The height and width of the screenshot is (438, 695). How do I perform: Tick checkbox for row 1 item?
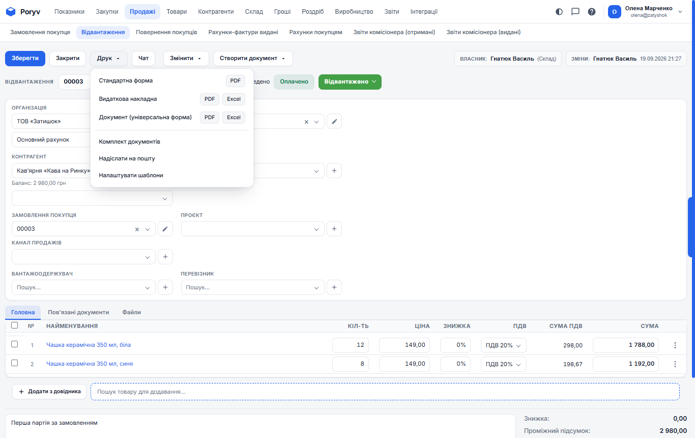coord(14,344)
